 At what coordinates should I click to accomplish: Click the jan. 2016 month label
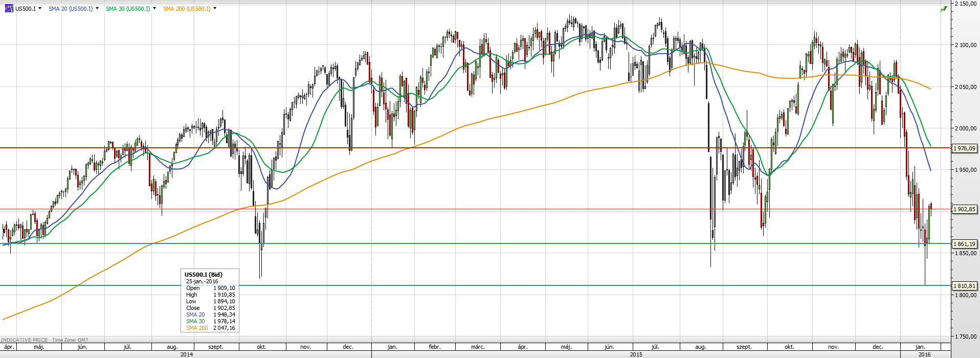(x=920, y=347)
